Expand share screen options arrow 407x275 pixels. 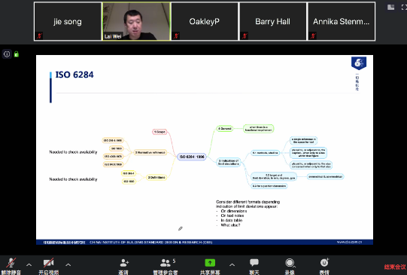coord(232,265)
